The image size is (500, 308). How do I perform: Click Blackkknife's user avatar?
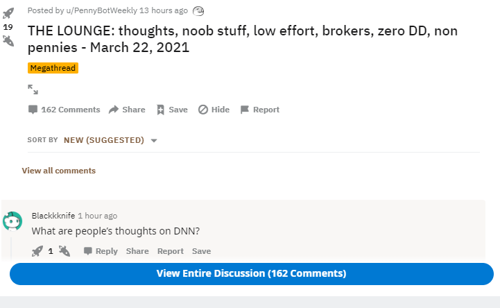[12, 221]
